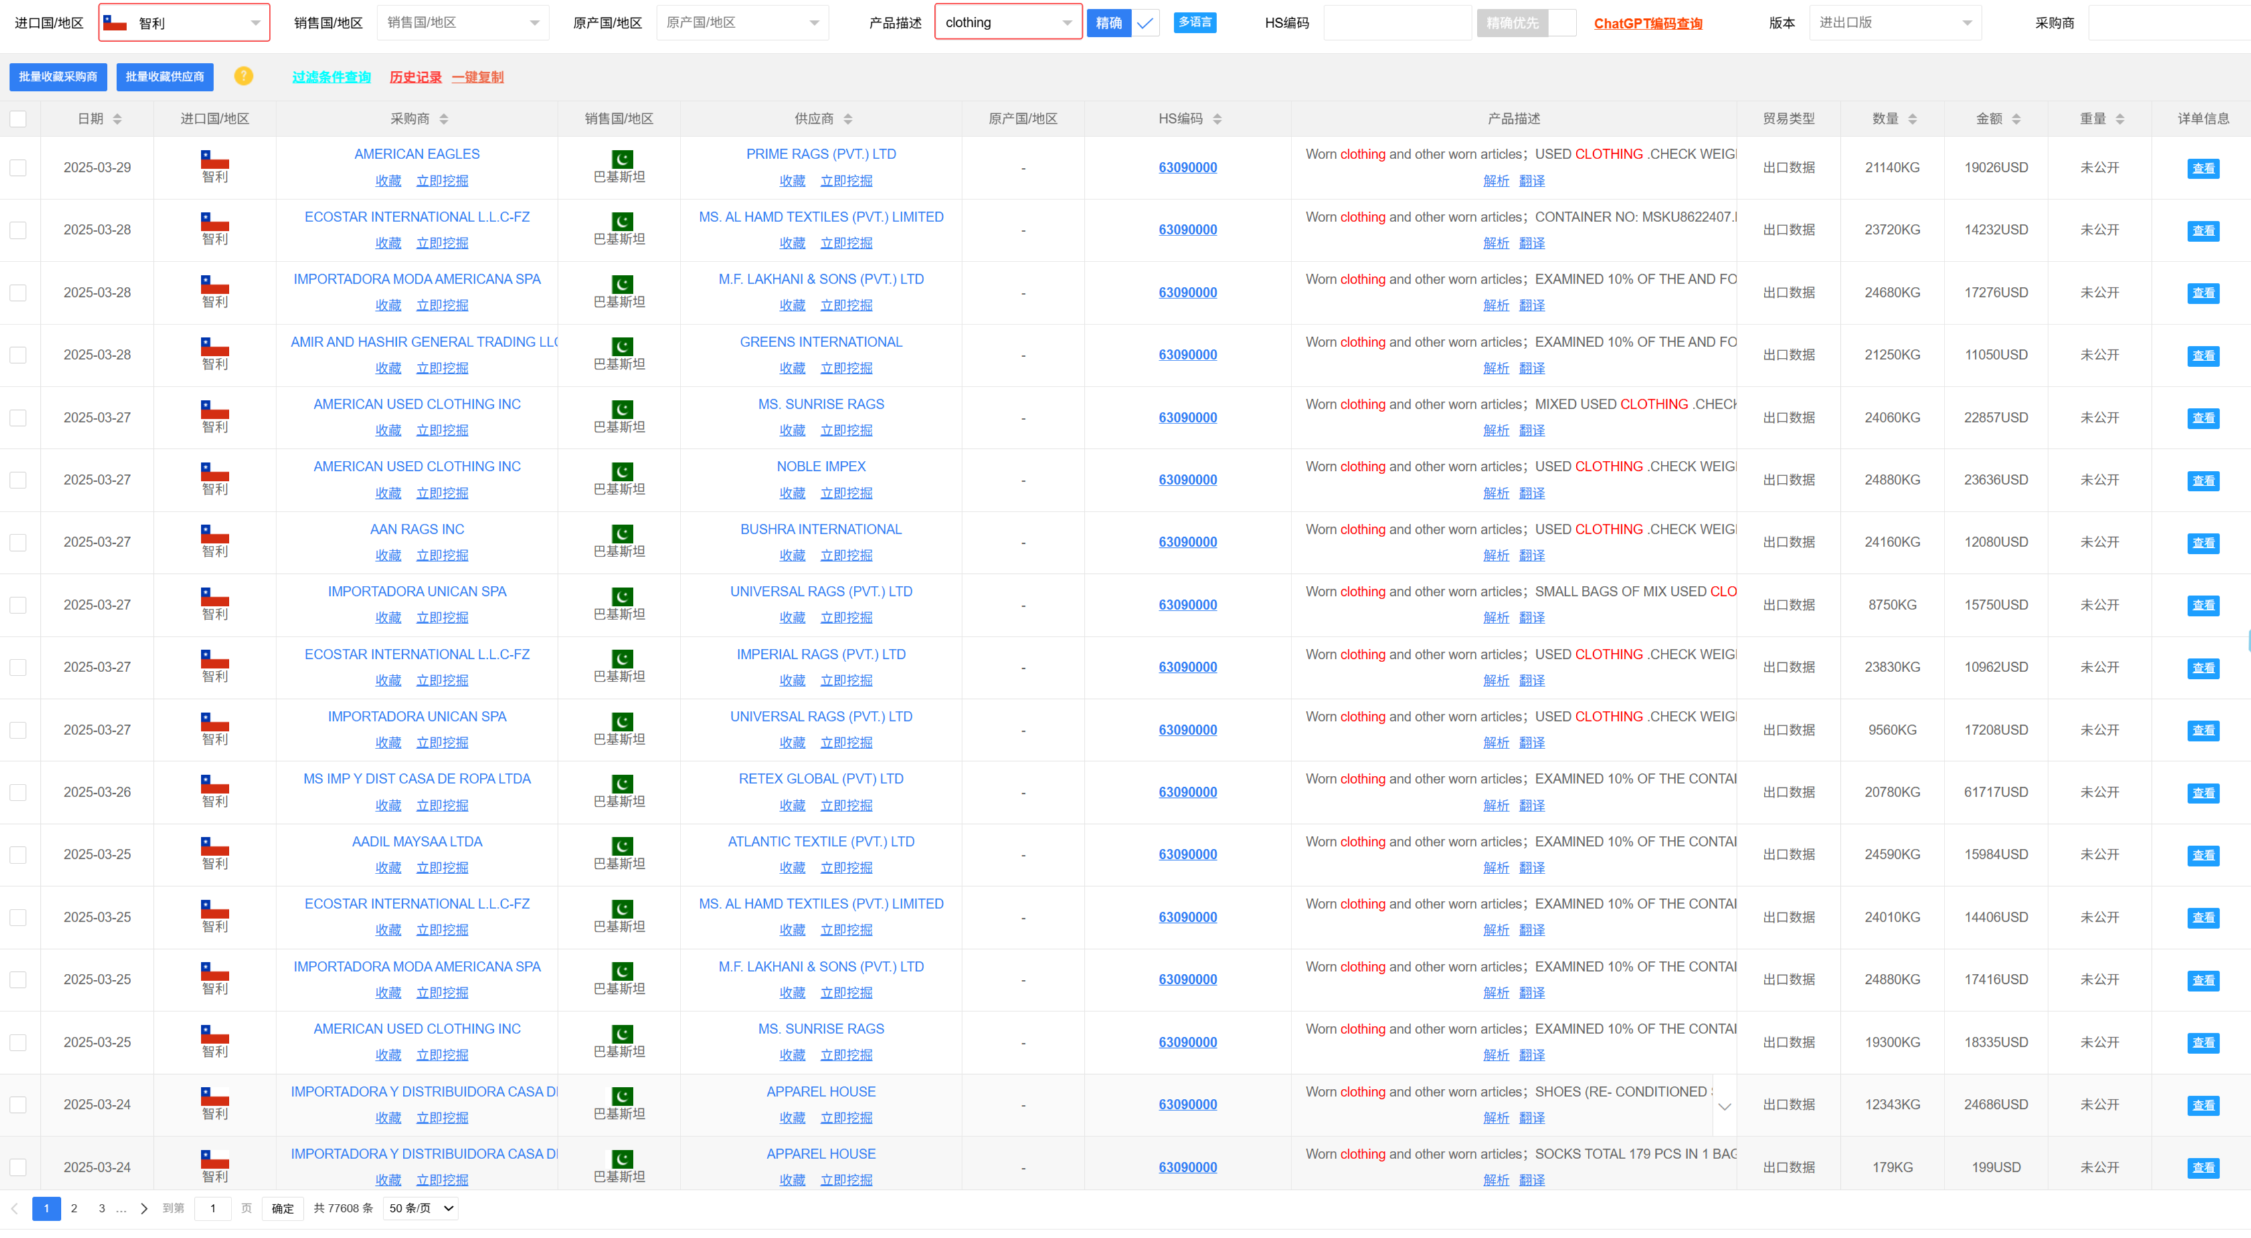Open HS code 63090000 in the AMERICAN EAGLES row
Image resolution: width=2251 pixels, height=1238 pixels.
click(x=1188, y=168)
